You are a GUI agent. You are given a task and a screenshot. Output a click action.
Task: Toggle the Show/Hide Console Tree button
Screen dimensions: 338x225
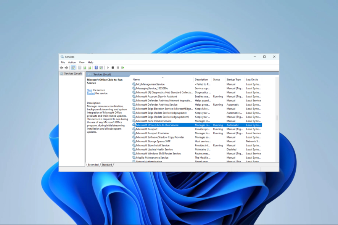73,67
